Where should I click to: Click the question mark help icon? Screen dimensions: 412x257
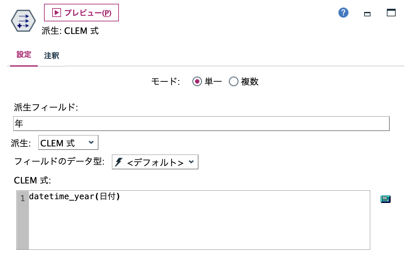click(x=343, y=13)
